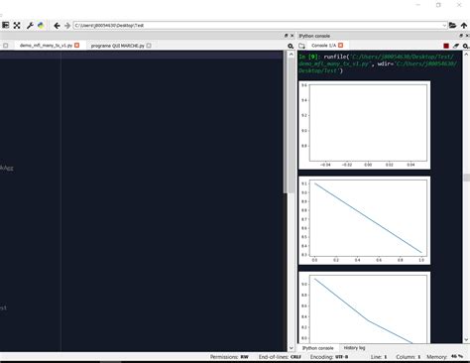The width and height of the screenshot is (470, 363).
Task: Click Permissions: RW status entry
Action: 229,357
